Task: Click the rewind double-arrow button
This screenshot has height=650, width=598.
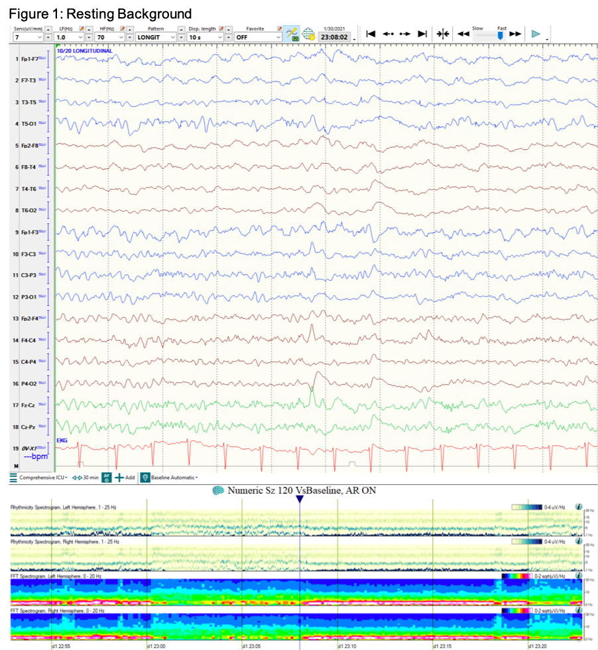Action: [463, 34]
